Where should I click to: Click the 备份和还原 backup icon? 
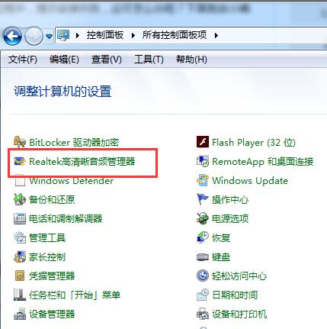pos(20,199)
